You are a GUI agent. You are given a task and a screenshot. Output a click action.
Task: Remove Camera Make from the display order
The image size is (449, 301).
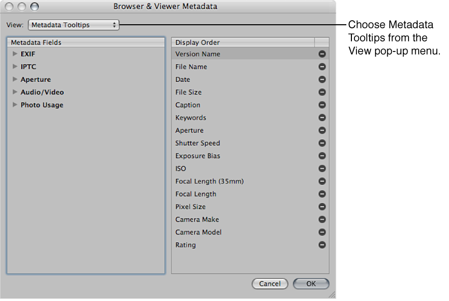[x=322, y=219]
